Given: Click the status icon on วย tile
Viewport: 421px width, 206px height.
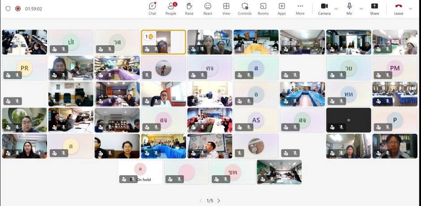Looking at the screenshot, I should [332, 75].
